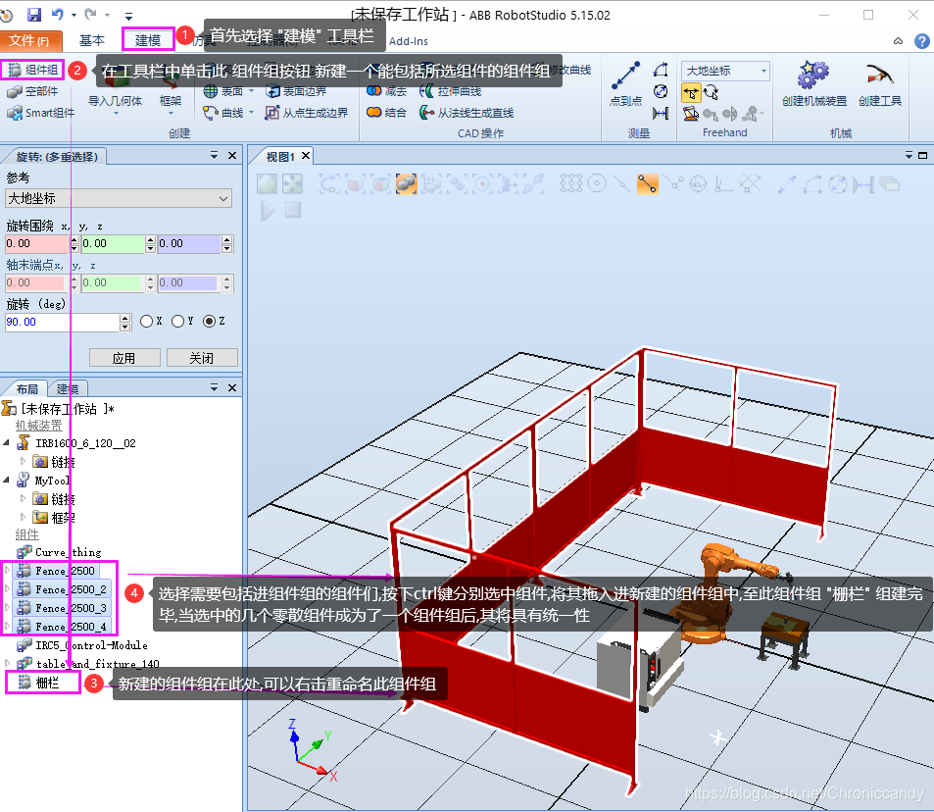934x812 pixels.
Task: Increase rotation degree with the up stepper
Action: 125,319
